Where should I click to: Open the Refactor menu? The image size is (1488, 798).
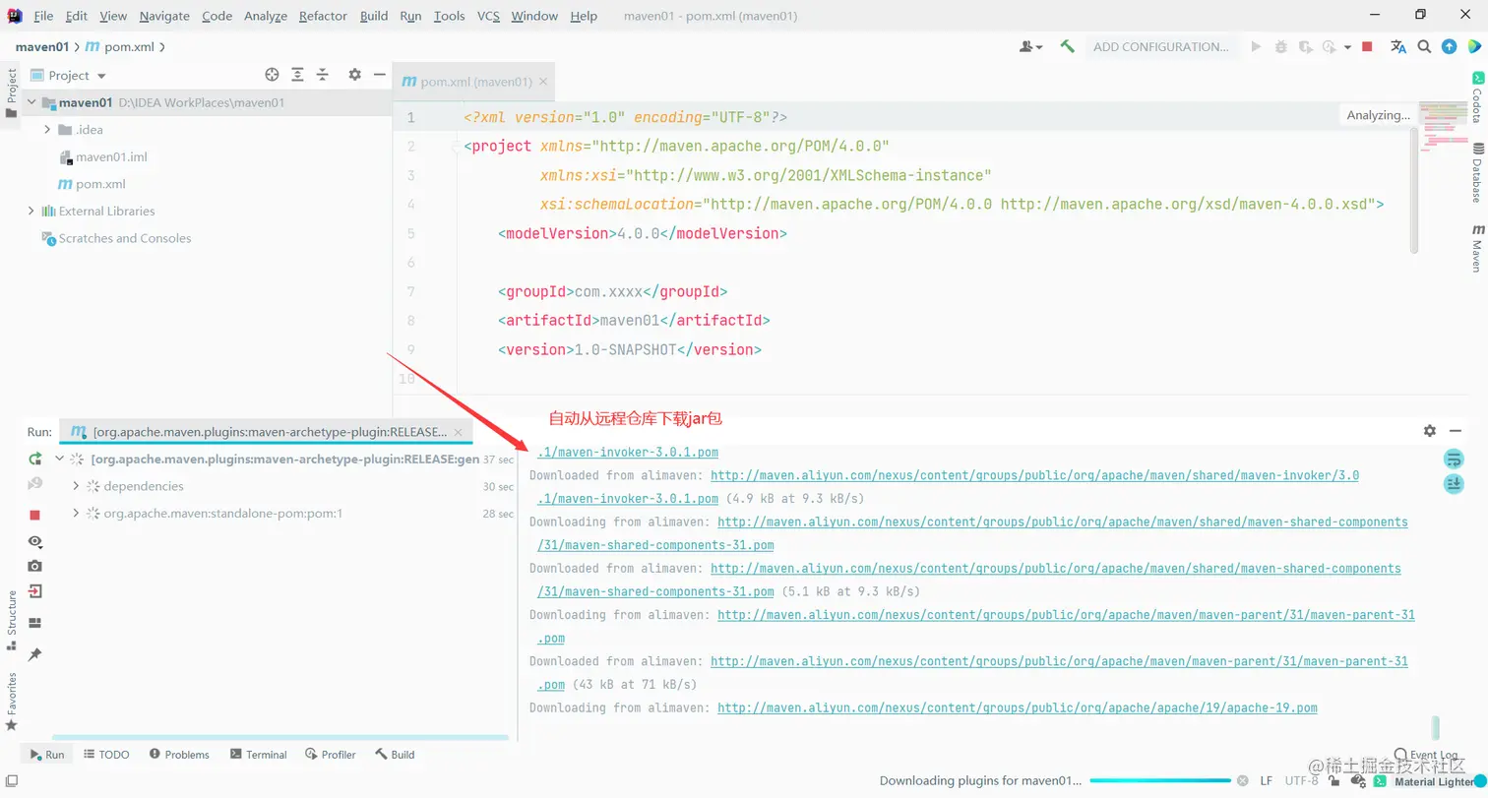coord(323,16)
